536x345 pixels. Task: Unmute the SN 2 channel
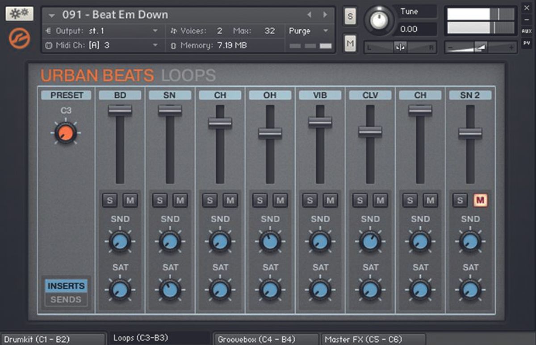pos(480,200)
